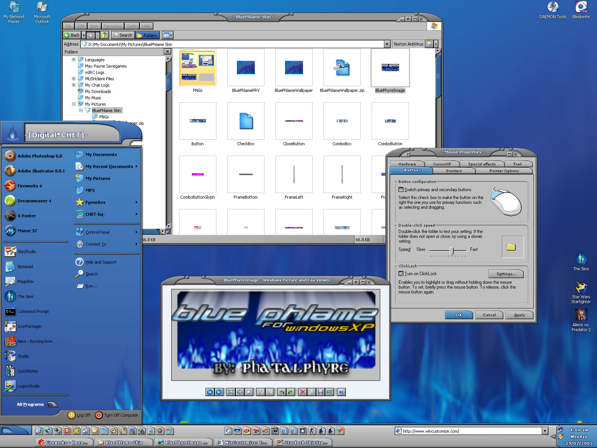Zoom out on the BluePhyreImage picture
Viewport: 597px width, 448px height.
270,392
